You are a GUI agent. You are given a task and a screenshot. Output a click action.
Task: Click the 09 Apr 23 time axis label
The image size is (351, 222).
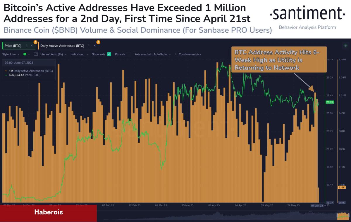point(214,205)
